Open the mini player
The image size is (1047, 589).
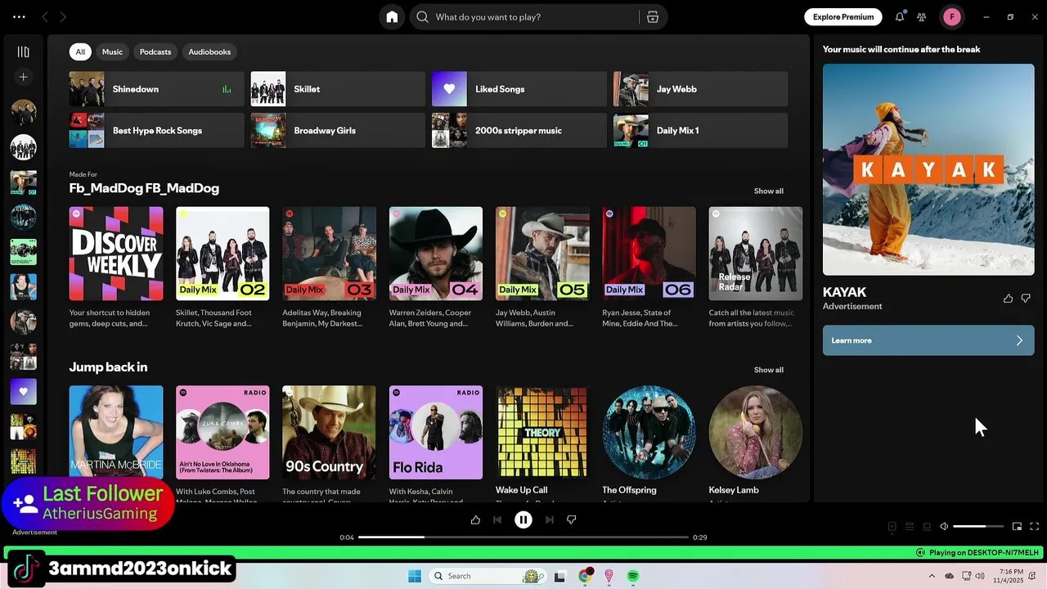pyautogui.click(x=1017, y=527)
